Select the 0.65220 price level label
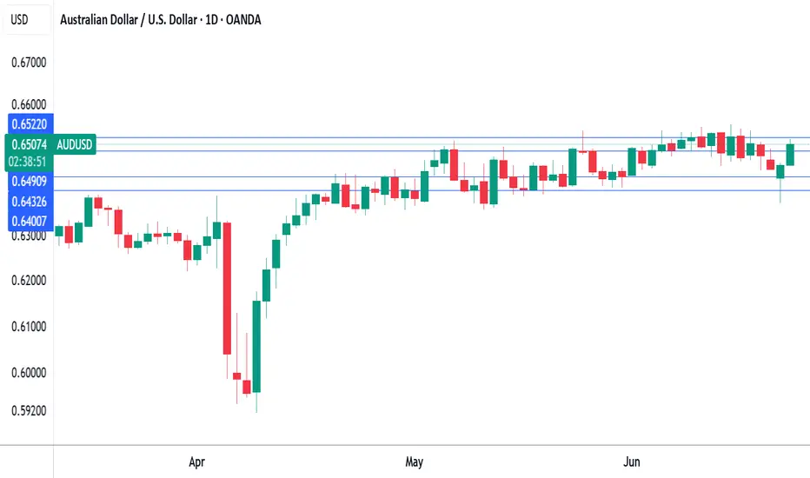 click(30, 124)
